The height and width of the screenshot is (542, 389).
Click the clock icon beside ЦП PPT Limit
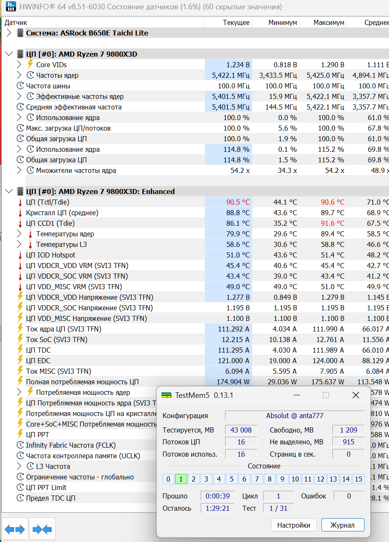pyautogui.click(x=20, y=487)
